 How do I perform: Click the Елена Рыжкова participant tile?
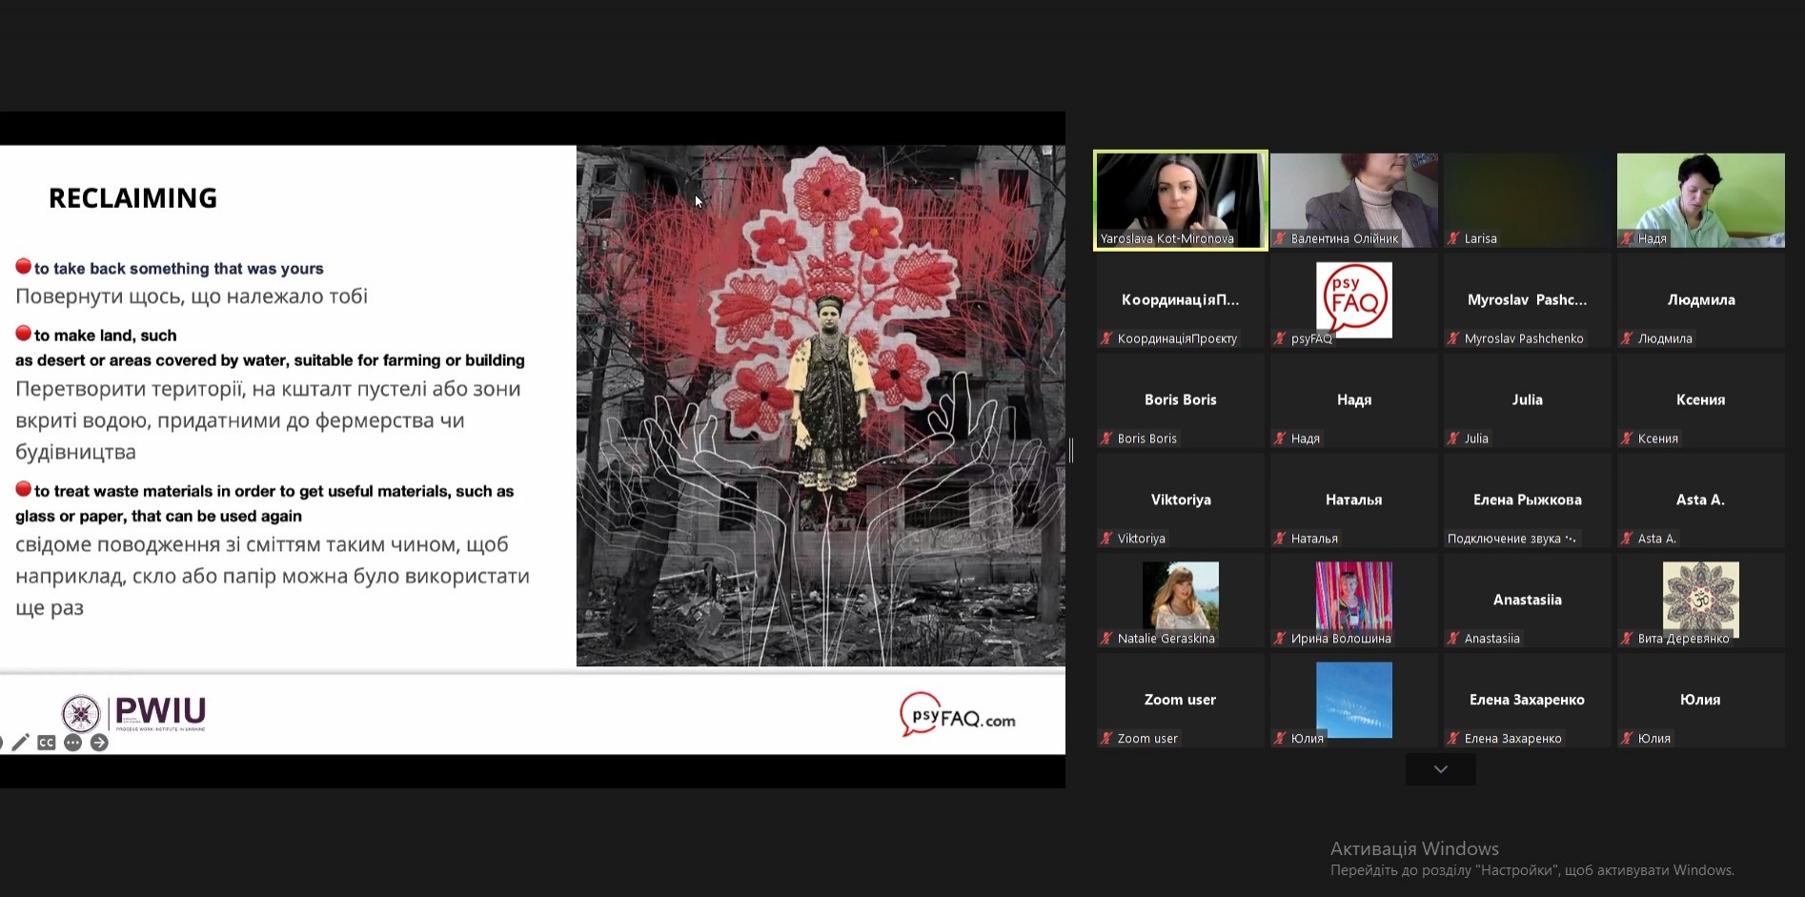coord(1527,499)
